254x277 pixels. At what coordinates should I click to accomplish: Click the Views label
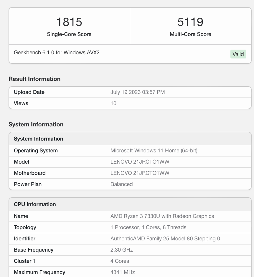tap(21, 103)
